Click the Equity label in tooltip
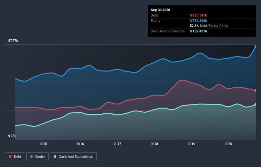 point(155,21)
